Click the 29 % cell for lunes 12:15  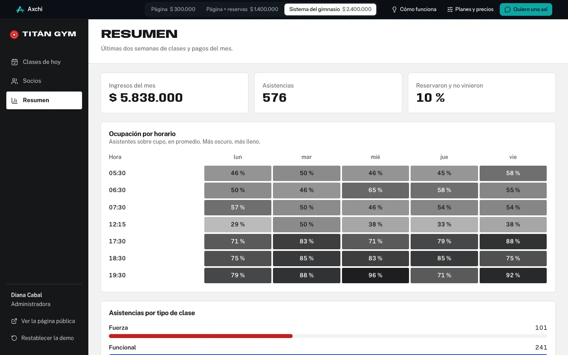[x=238, y=224]
